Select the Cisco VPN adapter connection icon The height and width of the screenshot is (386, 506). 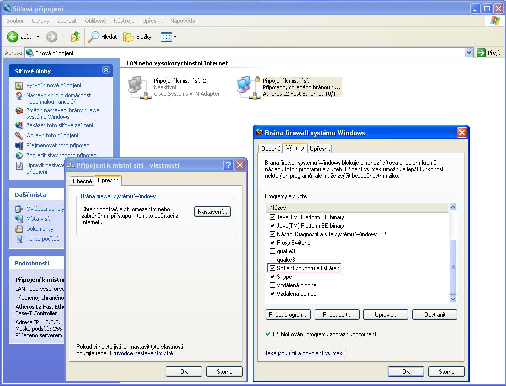point(137,87)
